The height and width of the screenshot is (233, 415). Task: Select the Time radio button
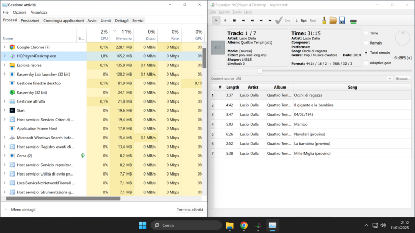[x=366, y=33]
